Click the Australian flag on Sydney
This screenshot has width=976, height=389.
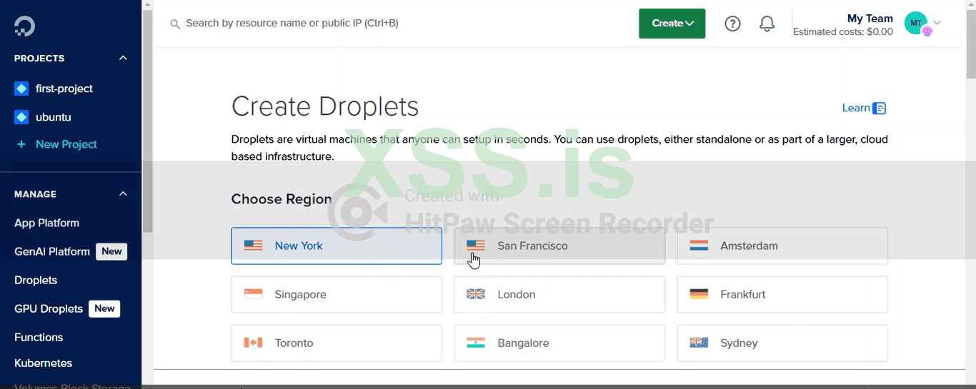tap(699, 343)
